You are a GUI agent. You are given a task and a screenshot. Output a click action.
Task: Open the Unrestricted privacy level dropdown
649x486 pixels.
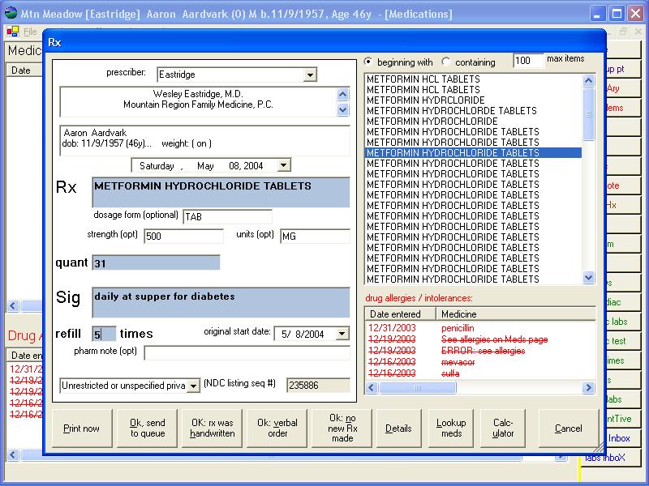[193, 386]
